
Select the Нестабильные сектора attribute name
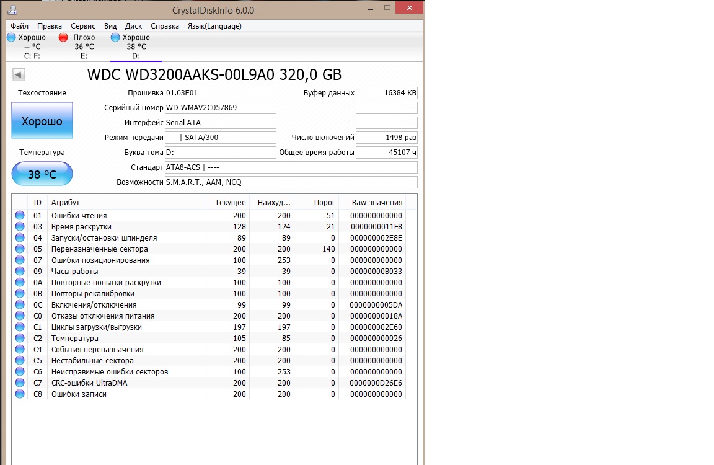click(92, 361)
